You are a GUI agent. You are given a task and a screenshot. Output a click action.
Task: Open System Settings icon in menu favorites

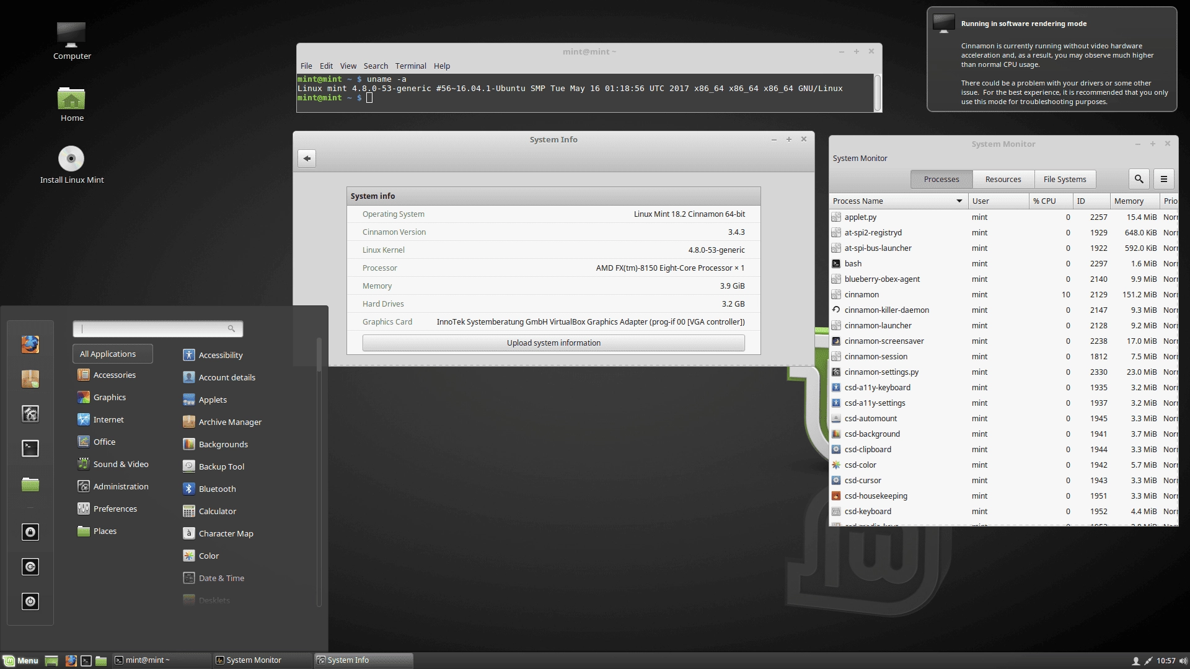tap(30, 413)
